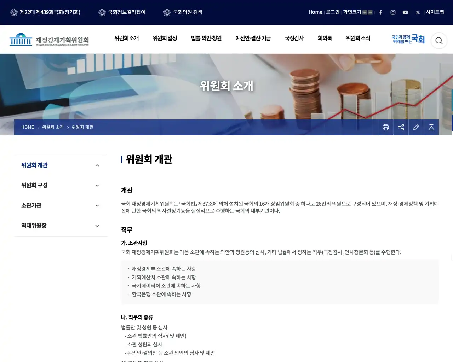This screenshot has height=362, width=453.
Task: Decrease screen size with minus button
Action: click(370, 12)
